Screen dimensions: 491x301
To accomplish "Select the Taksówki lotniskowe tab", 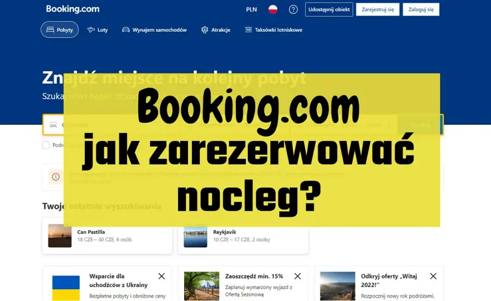I will 273,30.
